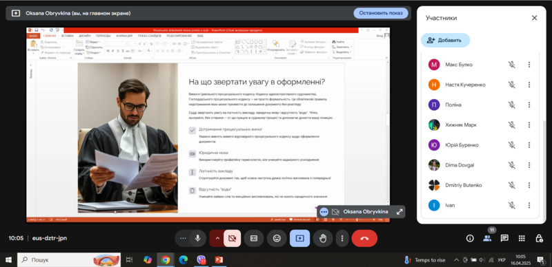This screenshot has width=552, height=267.
Task: Select participant Dmitriy Butenko in list
Action: [480, 185]
